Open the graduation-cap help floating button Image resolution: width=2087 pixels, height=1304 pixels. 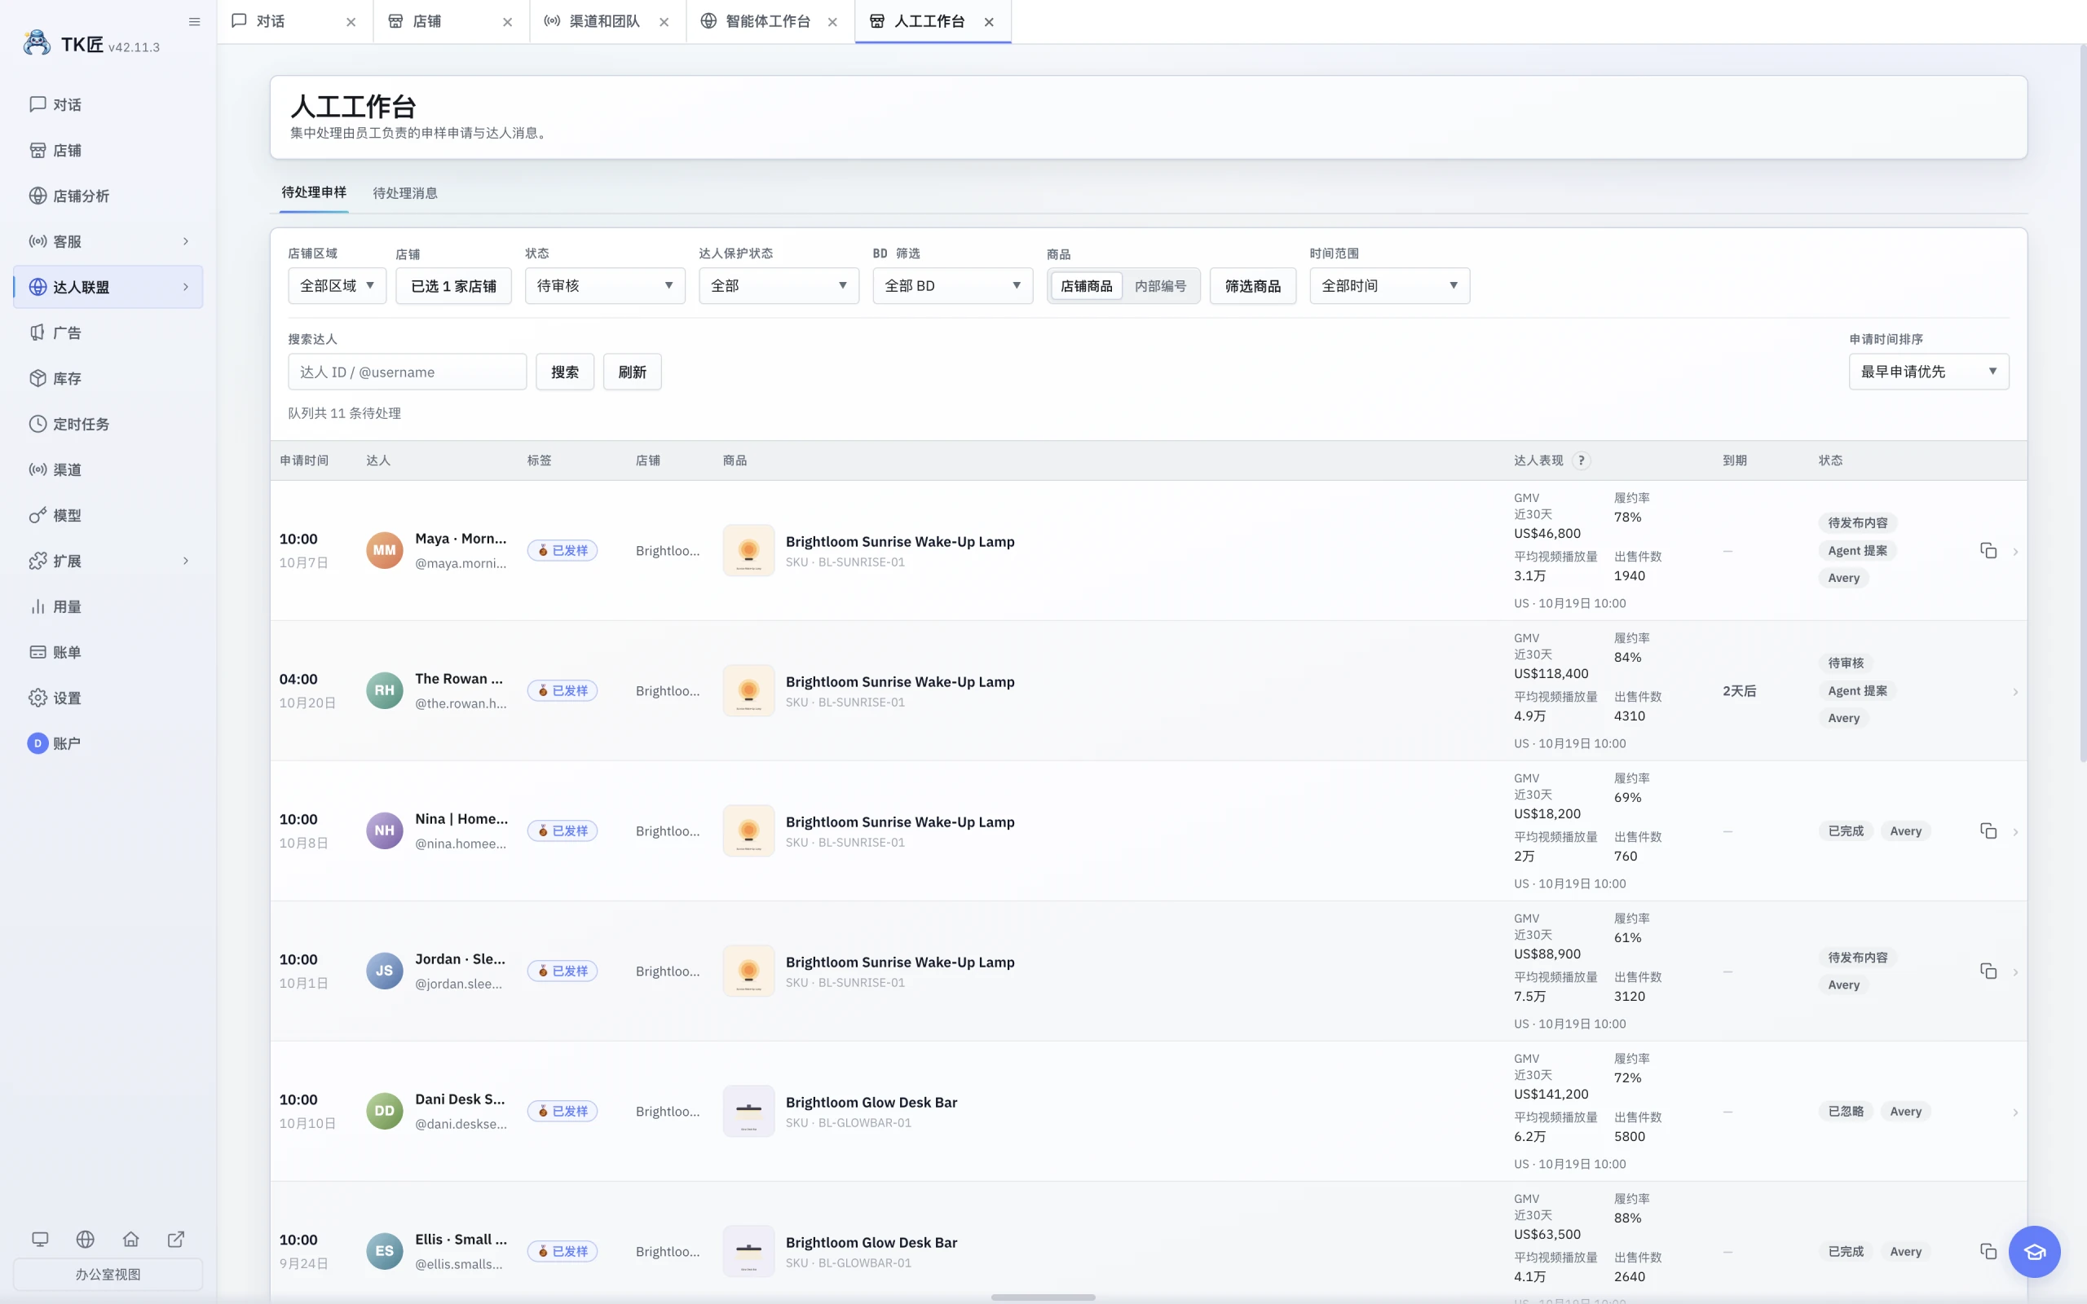pyautogui.click(x=2034, y=1251)
